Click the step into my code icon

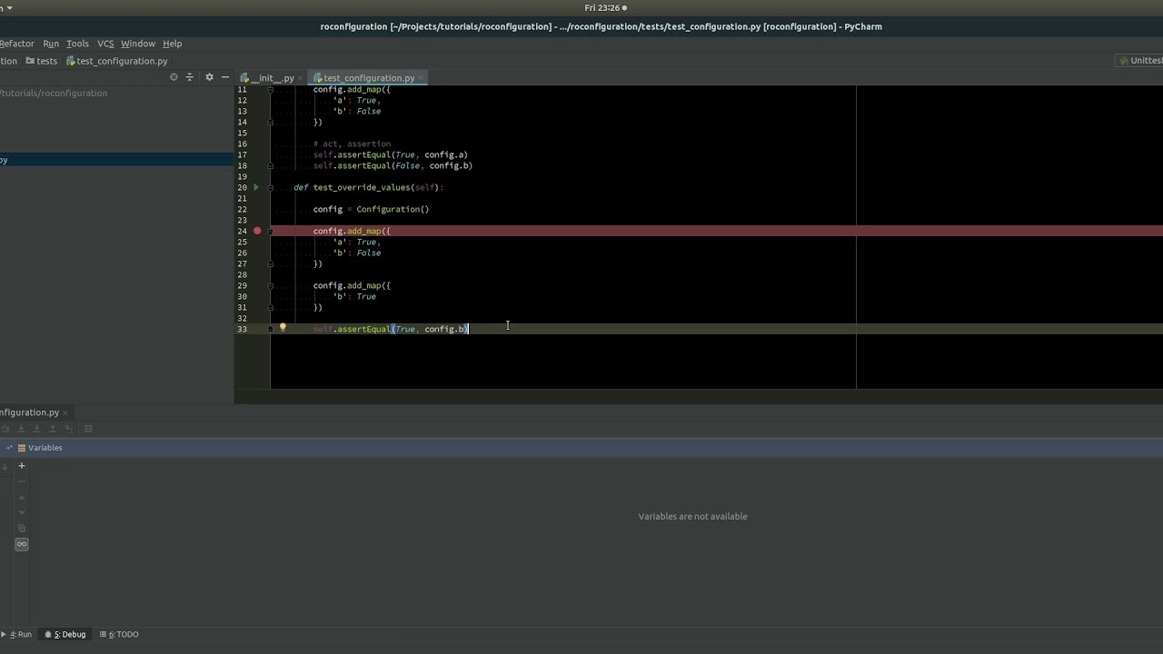36,429
